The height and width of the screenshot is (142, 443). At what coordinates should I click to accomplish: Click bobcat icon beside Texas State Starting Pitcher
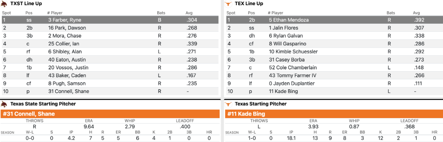[x=4, y=104]
